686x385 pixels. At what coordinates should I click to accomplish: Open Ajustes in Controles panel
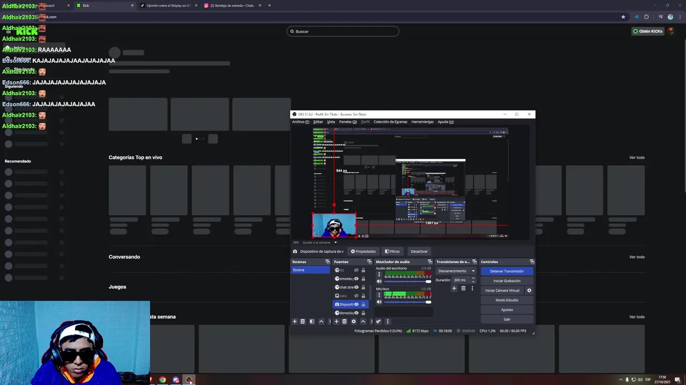coord(507,310)
